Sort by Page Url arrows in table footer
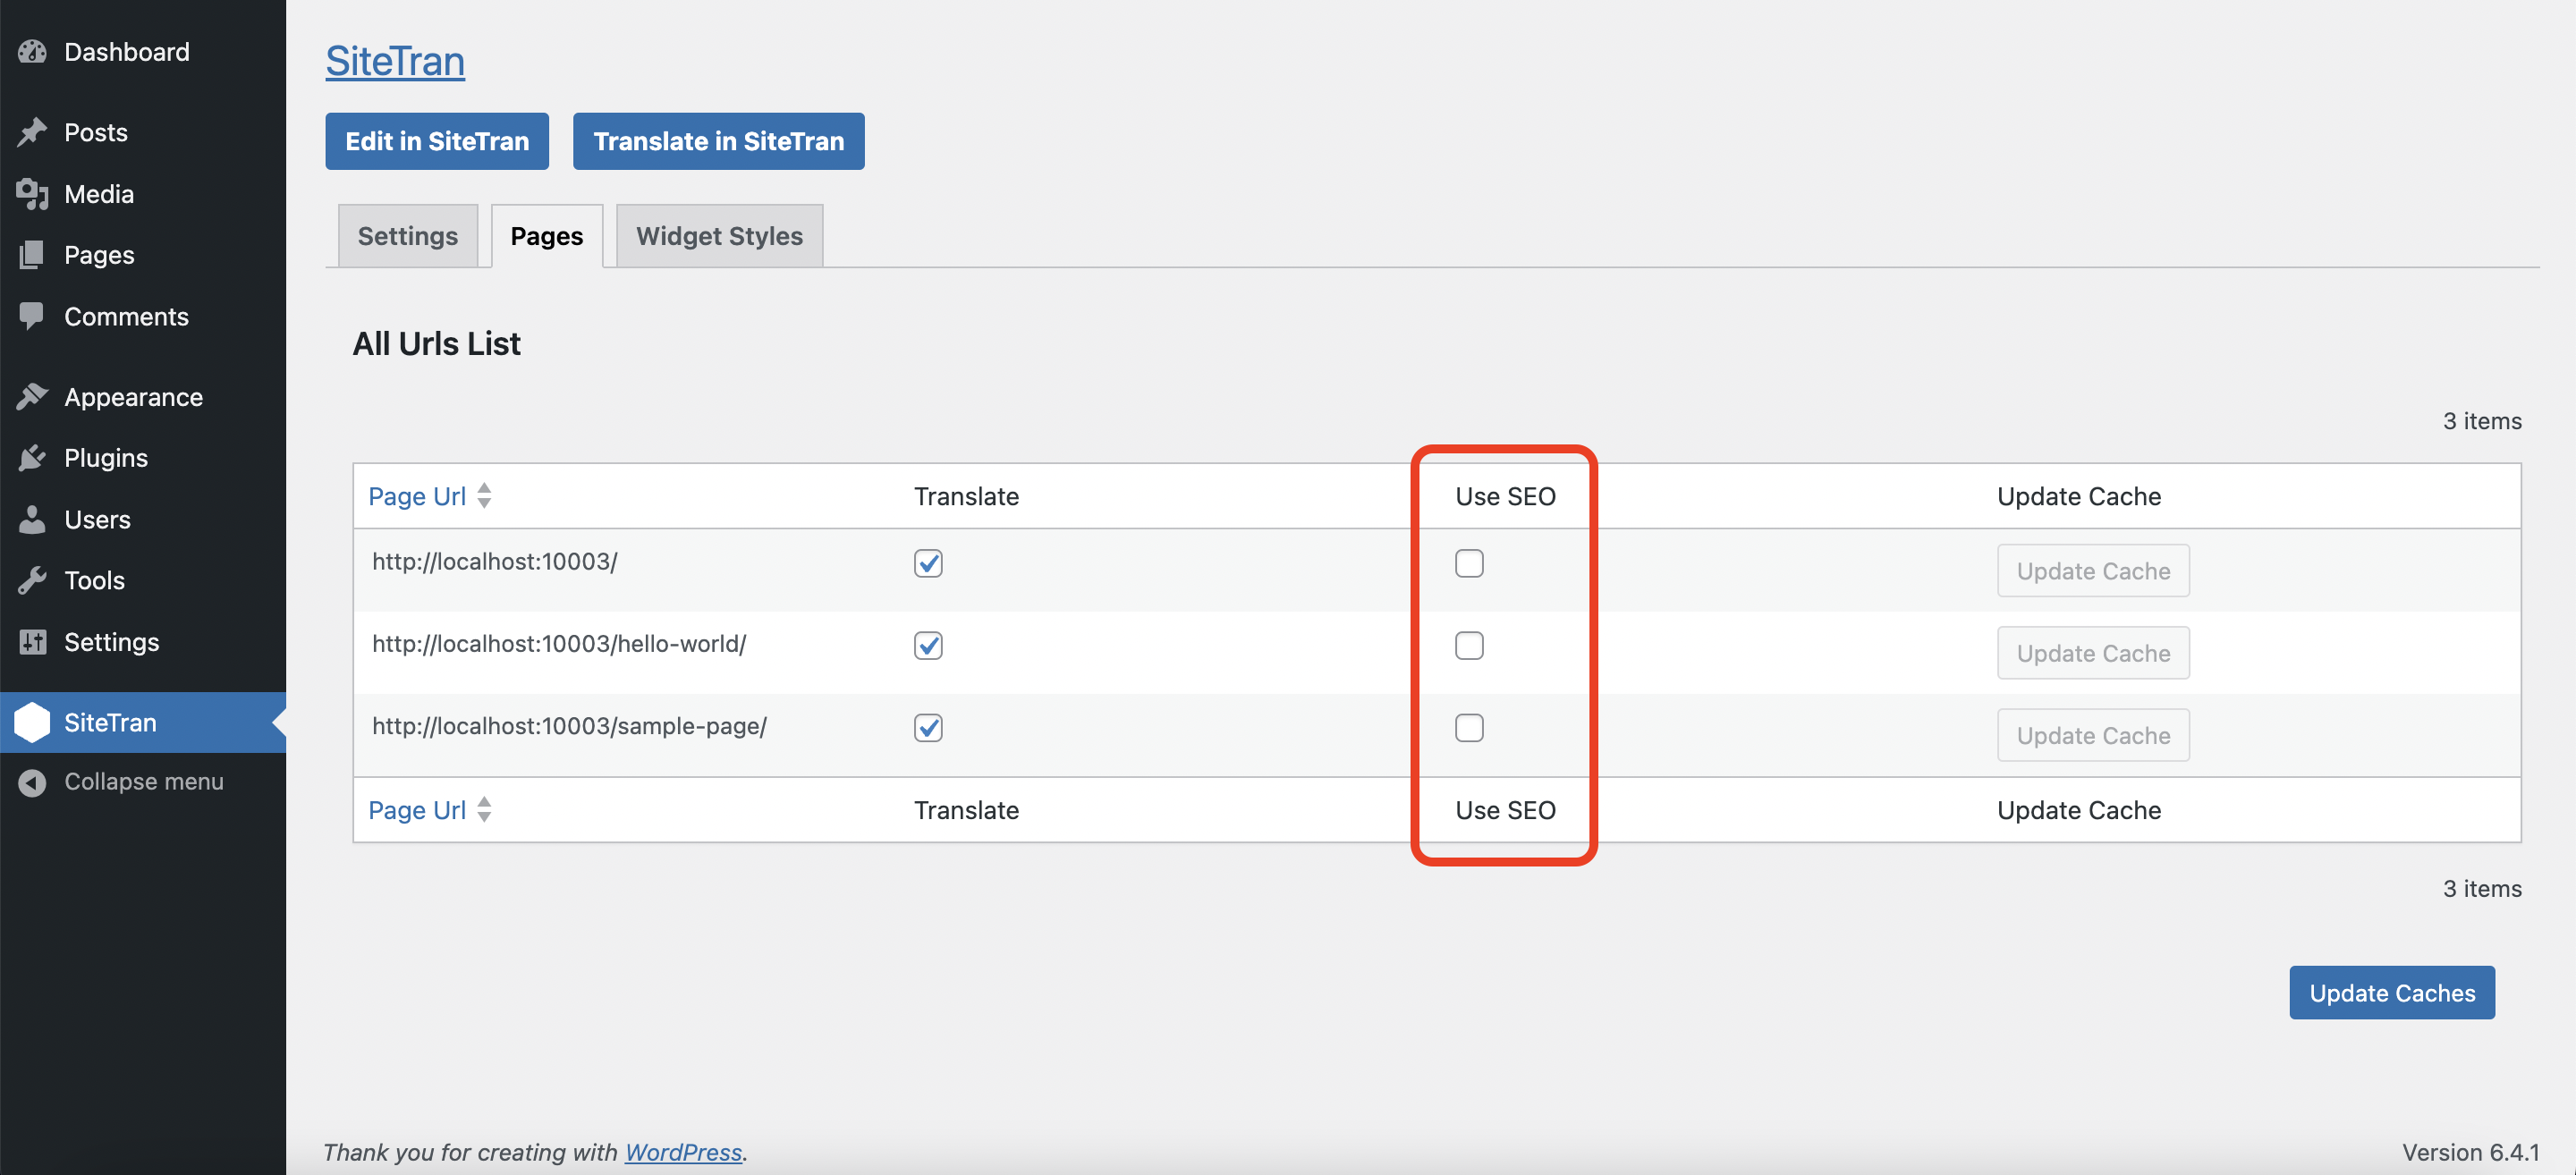The image size is (2576, 1175). tap(484, 809)
